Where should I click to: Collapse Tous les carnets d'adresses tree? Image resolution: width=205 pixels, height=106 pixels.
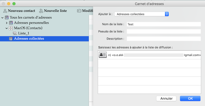3,18
